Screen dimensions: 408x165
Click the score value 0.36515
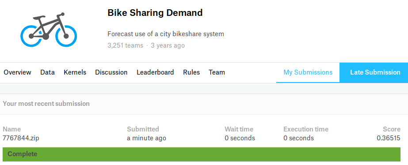pyautogui.click(x=389, y=138)
